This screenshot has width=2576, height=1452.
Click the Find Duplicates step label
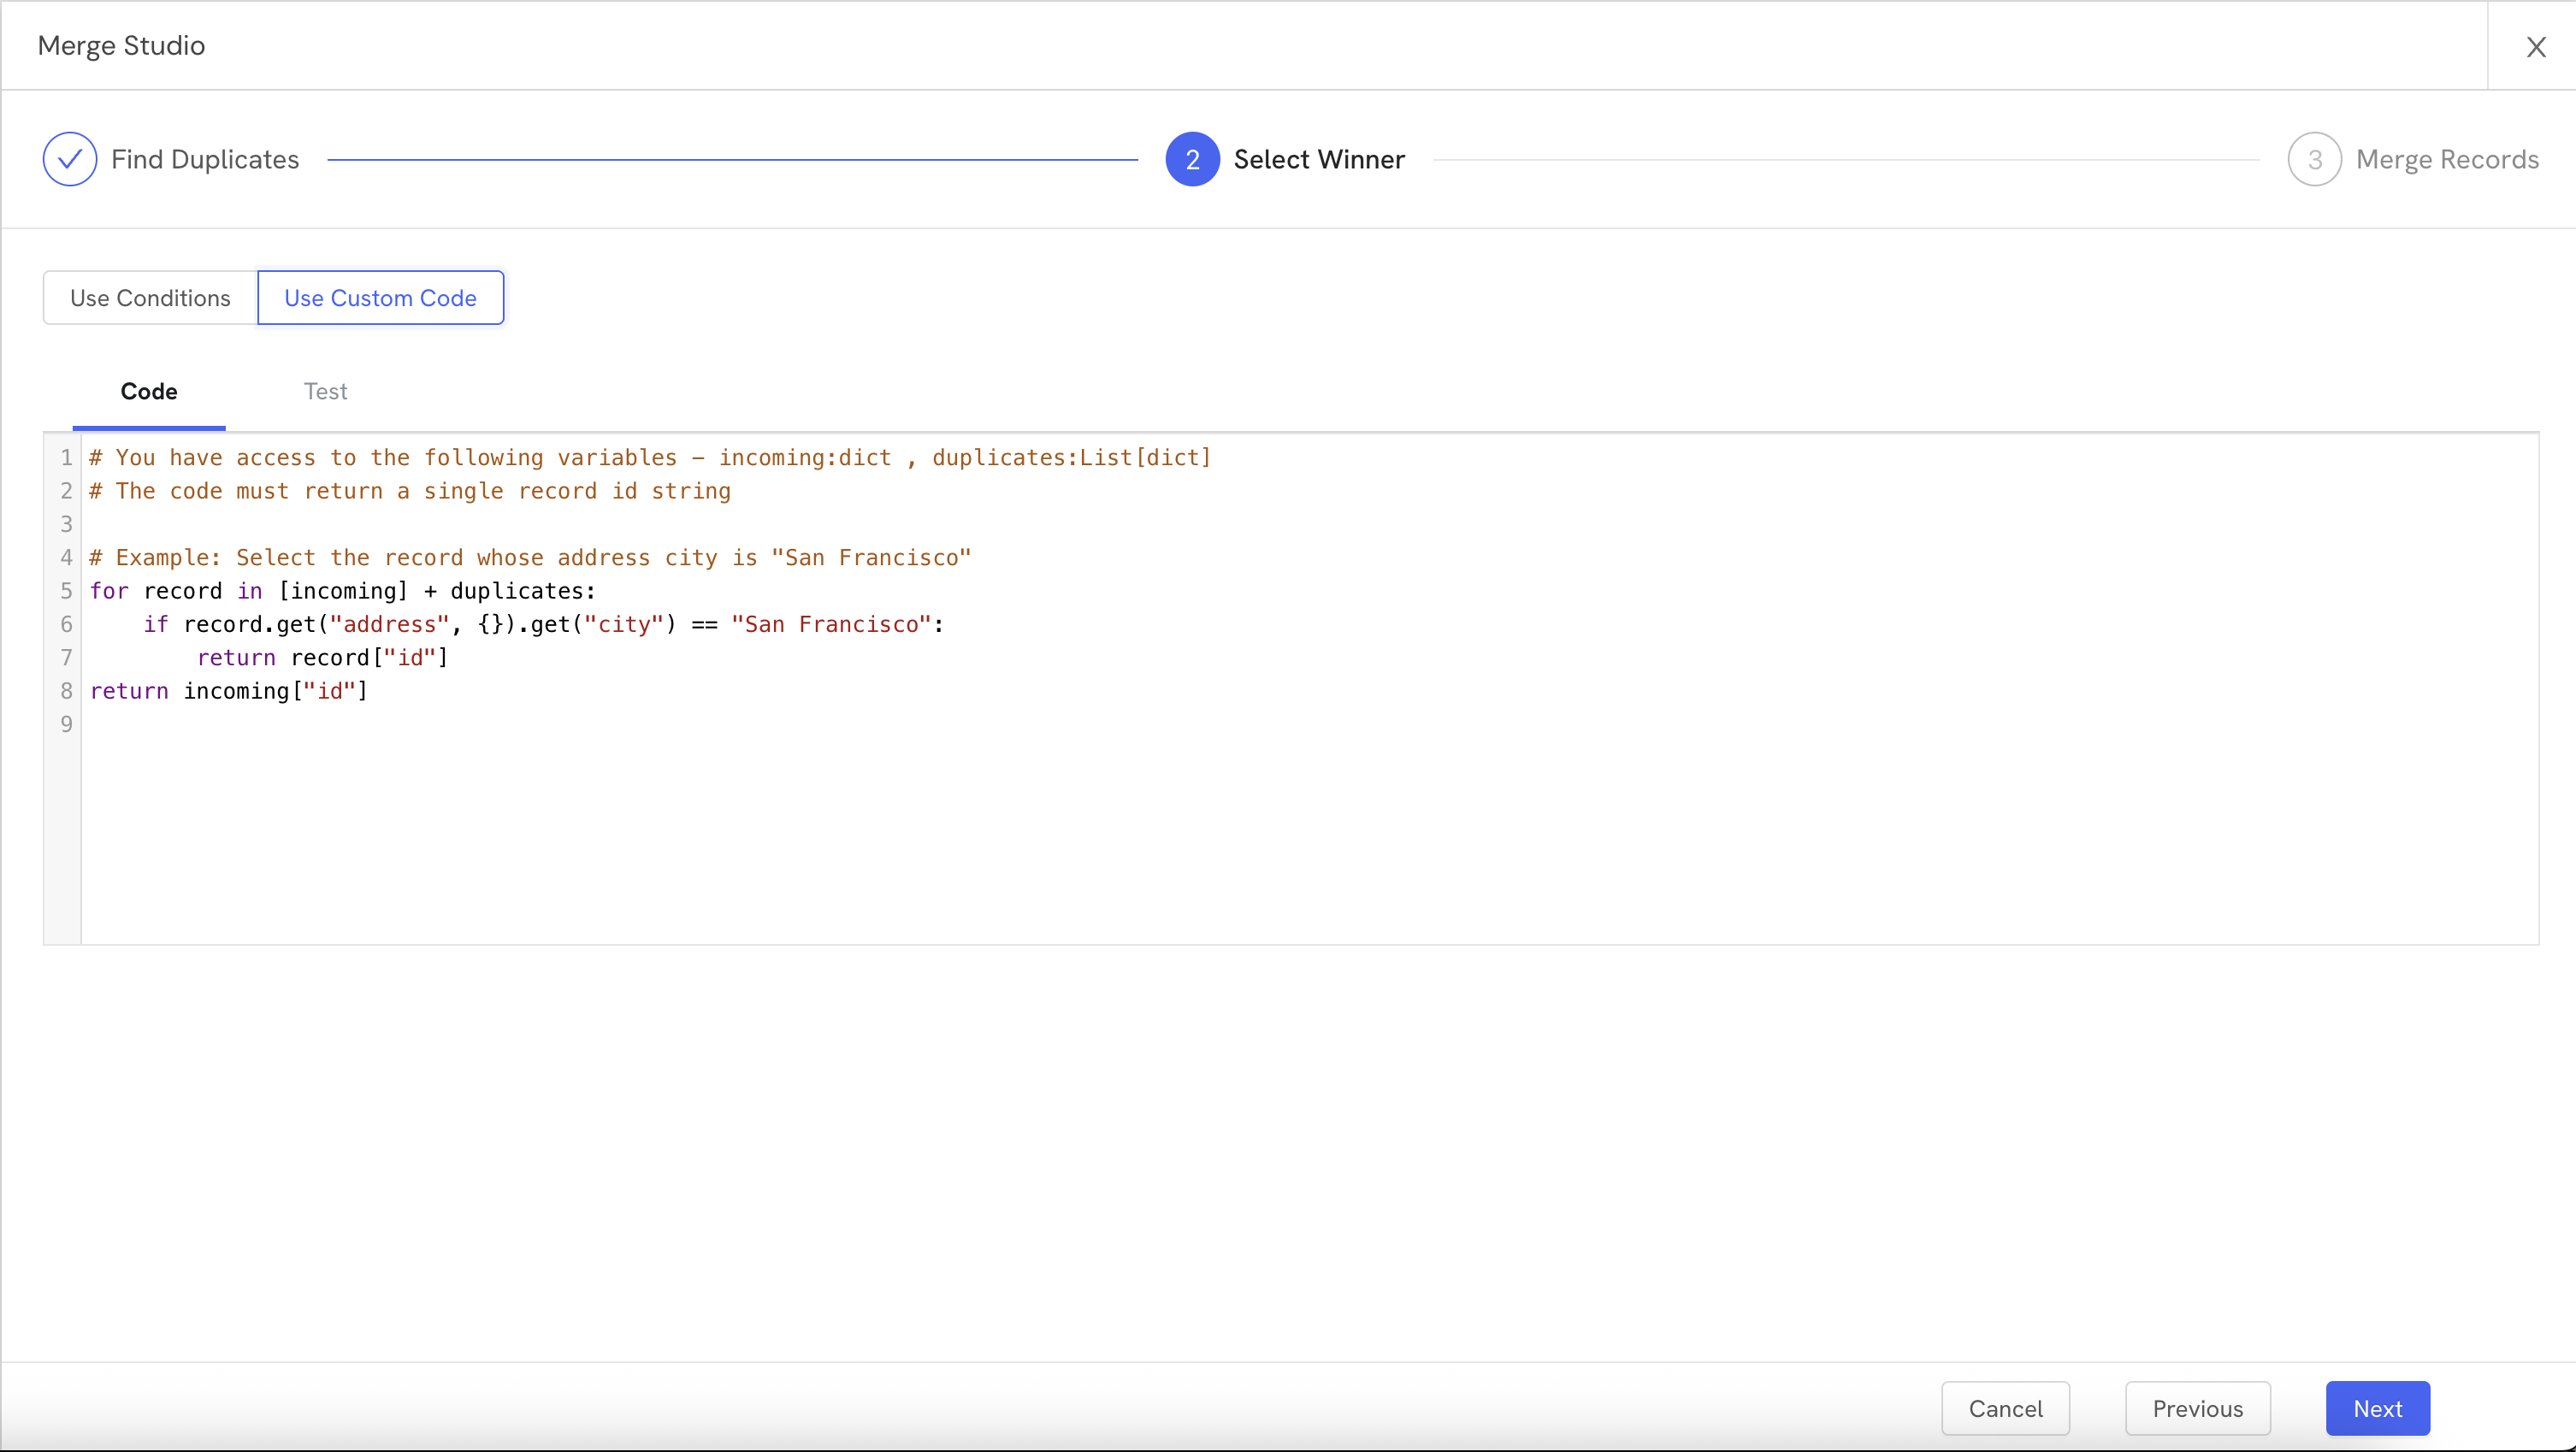[x=205, y=159]
